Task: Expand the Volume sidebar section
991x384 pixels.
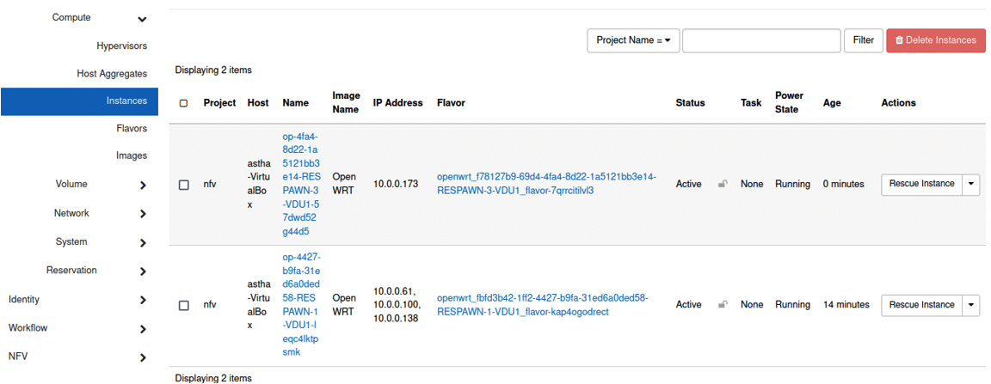Action: coord(143,185)
